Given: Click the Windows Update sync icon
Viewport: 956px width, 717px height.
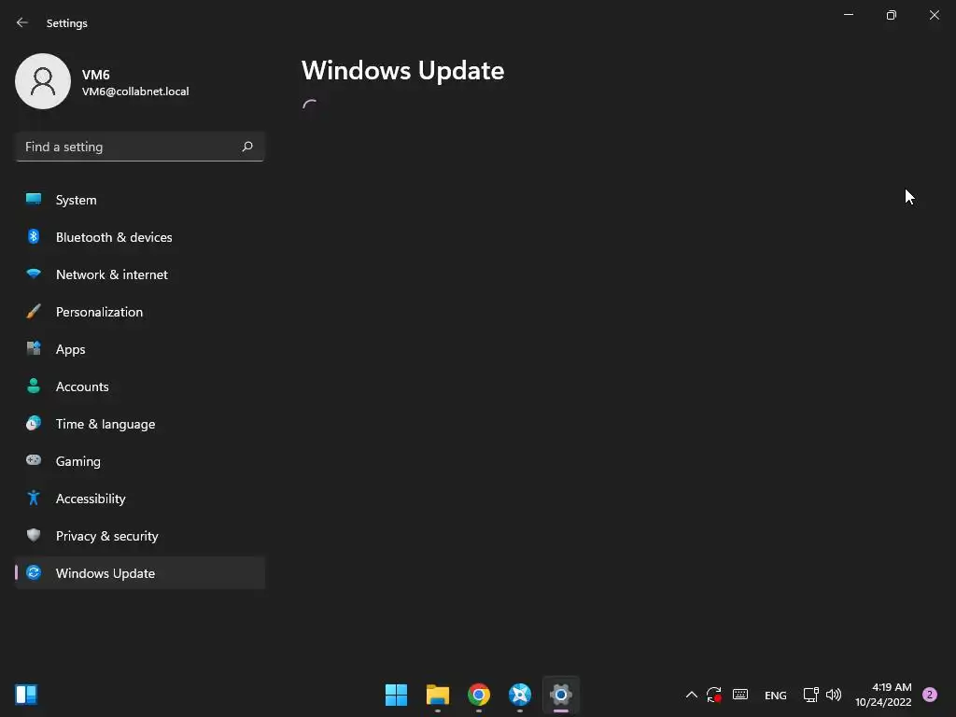Looking at the screenshot, I should [x=34, y=572].
